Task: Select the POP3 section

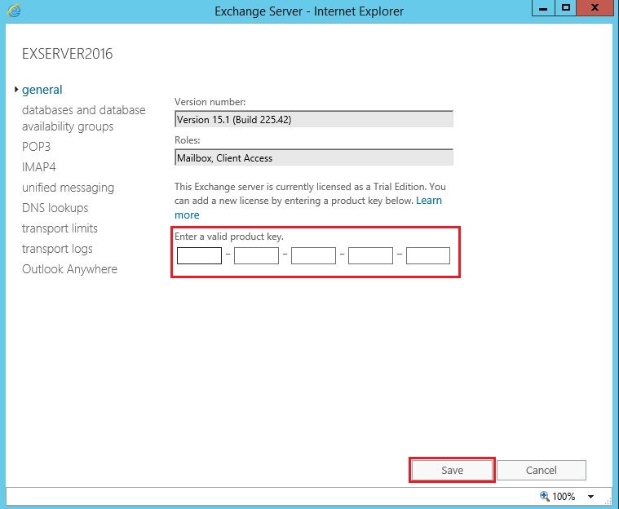Action: pos(37,147)
